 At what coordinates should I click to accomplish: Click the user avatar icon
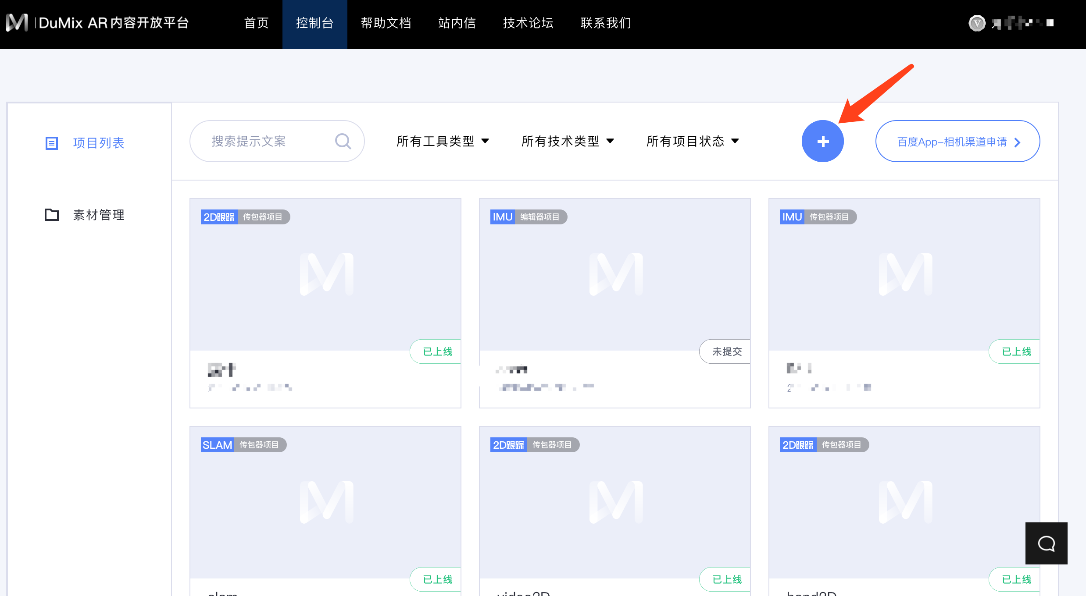pyautogui.click(x=977, y=23)
